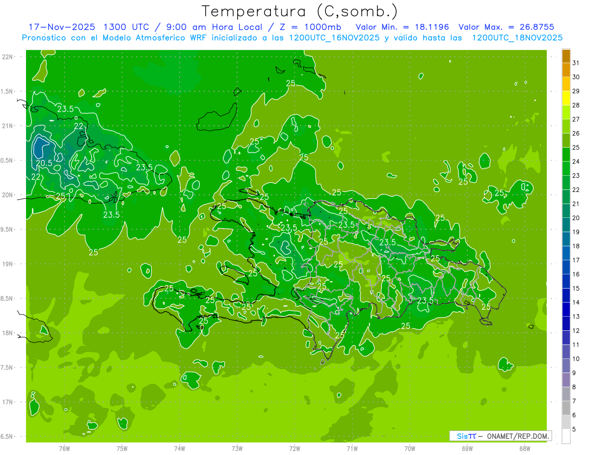Click the 68W longitude axis label

point(524,448)
